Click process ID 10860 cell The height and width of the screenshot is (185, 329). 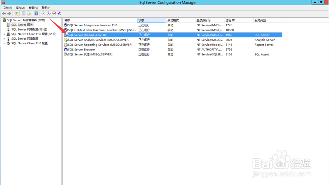coord(230,30)
